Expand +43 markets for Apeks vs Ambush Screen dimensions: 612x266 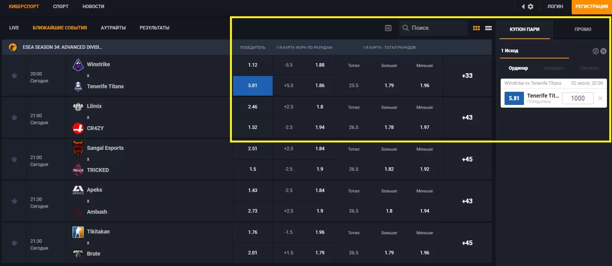point(467,201)
